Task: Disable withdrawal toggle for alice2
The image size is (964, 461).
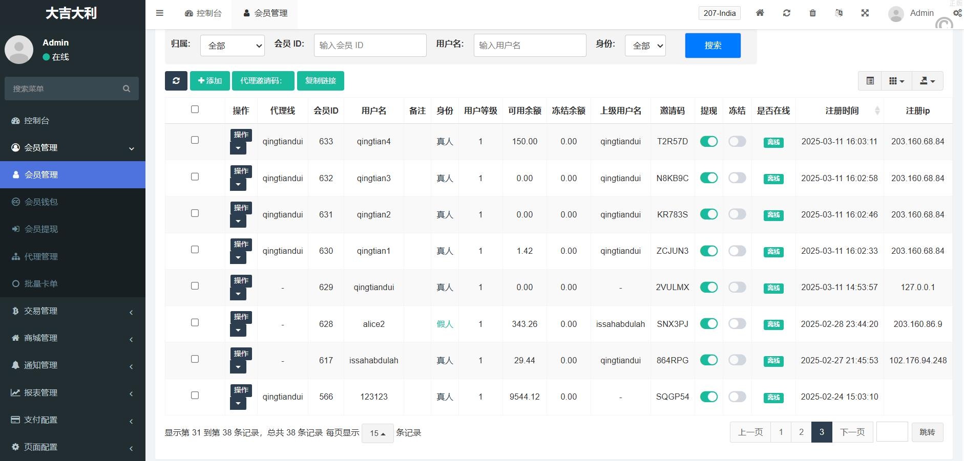Action: click(x=709, y=324)
